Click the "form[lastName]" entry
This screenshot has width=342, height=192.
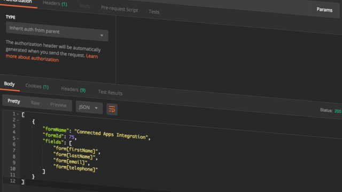[x=74, y=156]
